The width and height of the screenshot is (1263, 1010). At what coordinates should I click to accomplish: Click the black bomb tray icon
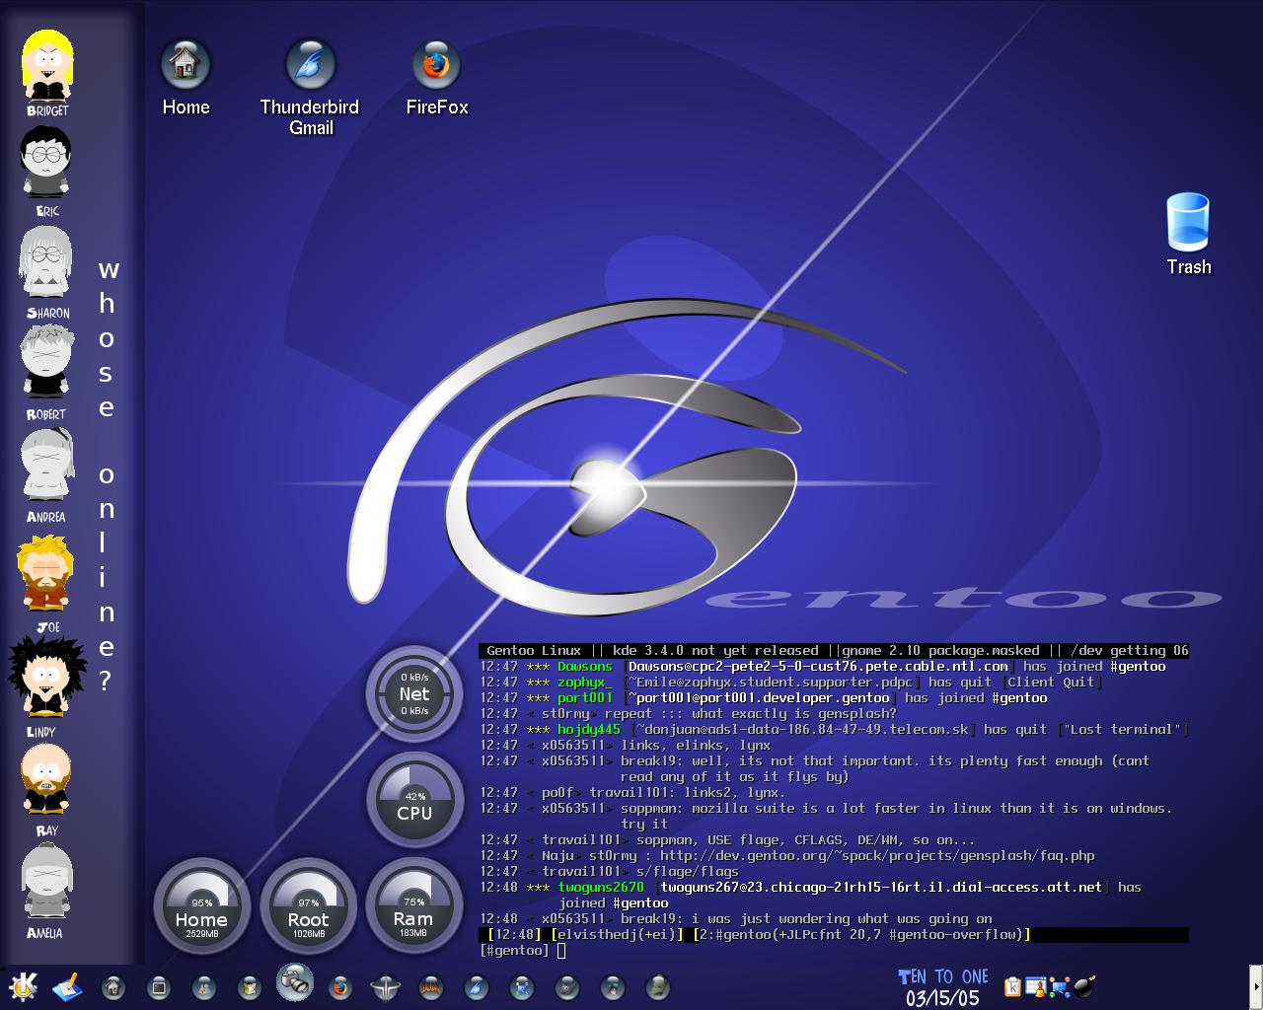click(1083, 986)
